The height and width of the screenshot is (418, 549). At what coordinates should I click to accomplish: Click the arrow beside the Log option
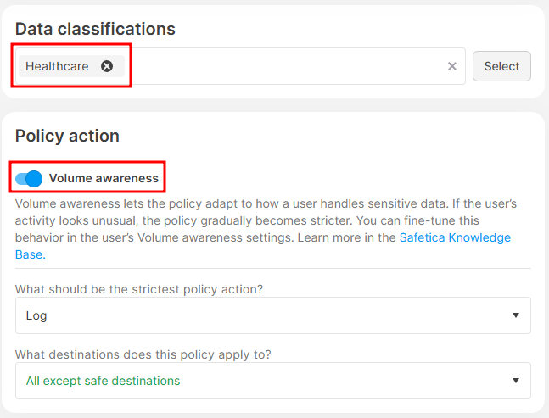pos(516,315)
